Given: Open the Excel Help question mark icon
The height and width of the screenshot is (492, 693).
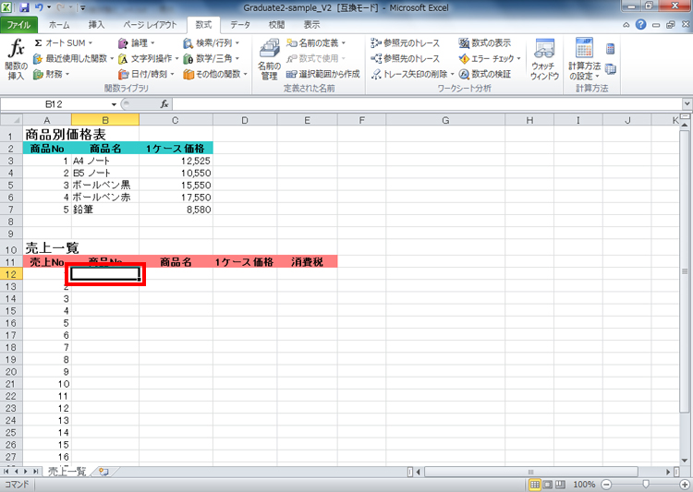Looking at the screenshot, I should pyautogui.click(x=641, y=25).
